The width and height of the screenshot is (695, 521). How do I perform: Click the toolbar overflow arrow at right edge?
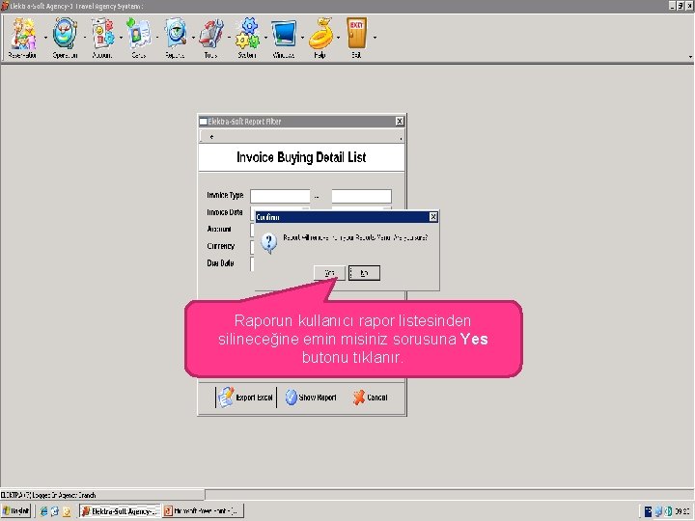(690, 56)
